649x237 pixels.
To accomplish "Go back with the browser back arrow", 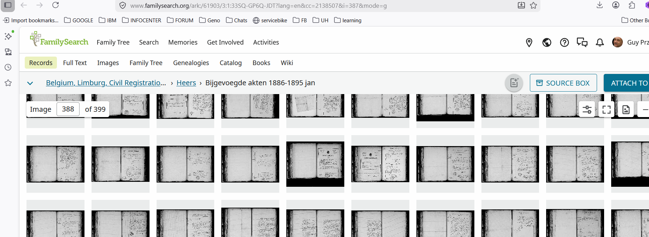I will tap(24, 5).
